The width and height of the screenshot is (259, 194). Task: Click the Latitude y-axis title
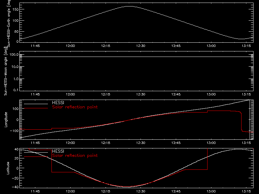tap(8, 168)
